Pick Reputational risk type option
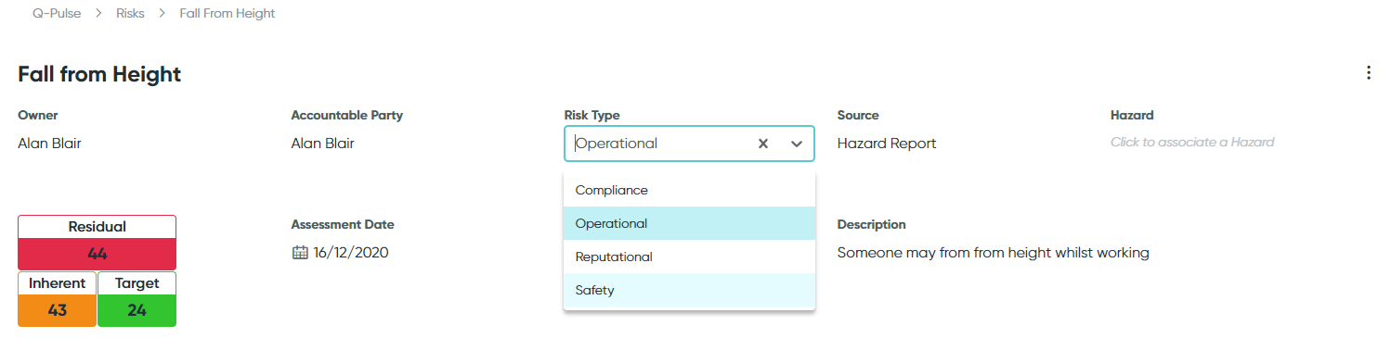This screenshot has height=338, width=1391. (x=689, y=257)
